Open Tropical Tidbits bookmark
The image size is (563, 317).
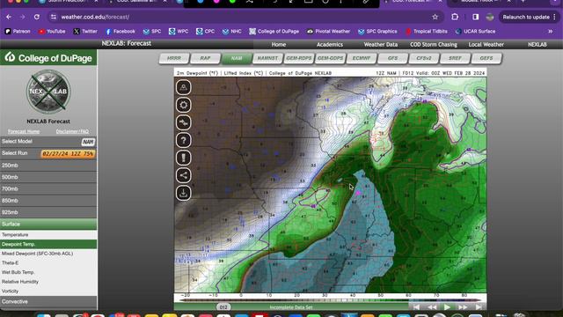coord(427,32)
